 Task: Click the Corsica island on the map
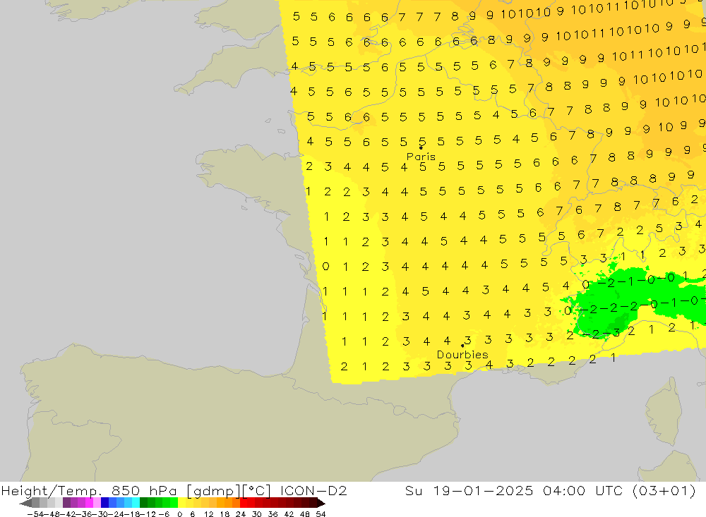point(663,412)
